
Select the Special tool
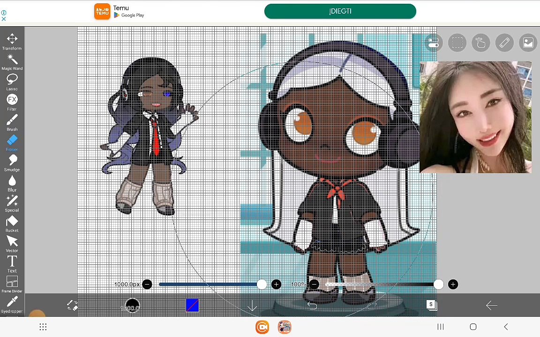(x=12, y=204)
